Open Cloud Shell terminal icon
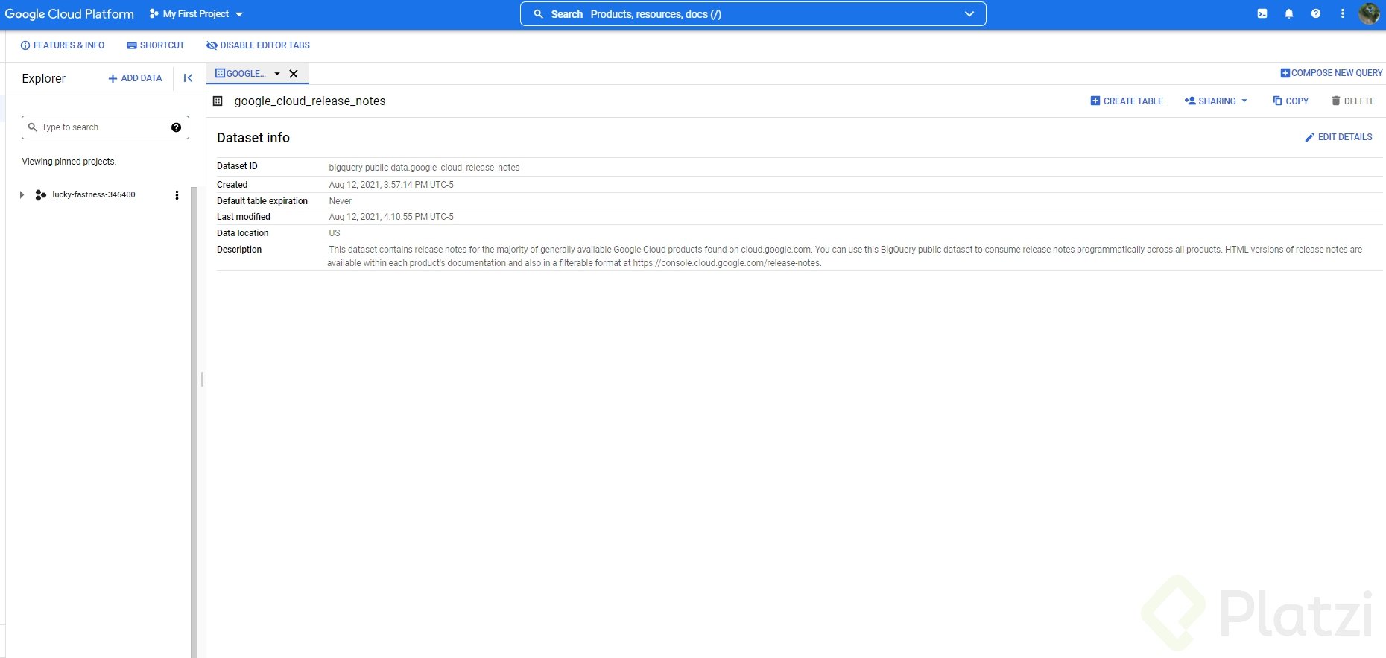The image size is (1386, 658). 1262,13
